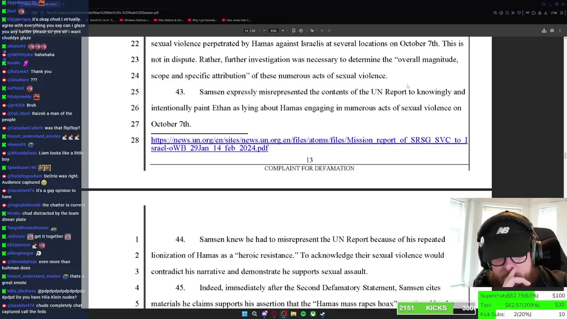This screenshot has width=567, height=319.
Task: Open the Windows Start menu
Action: pyautogui.click(x=245, y=314)
